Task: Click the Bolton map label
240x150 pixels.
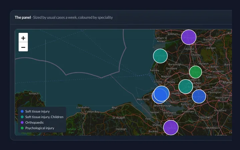Action: (215, 67)
